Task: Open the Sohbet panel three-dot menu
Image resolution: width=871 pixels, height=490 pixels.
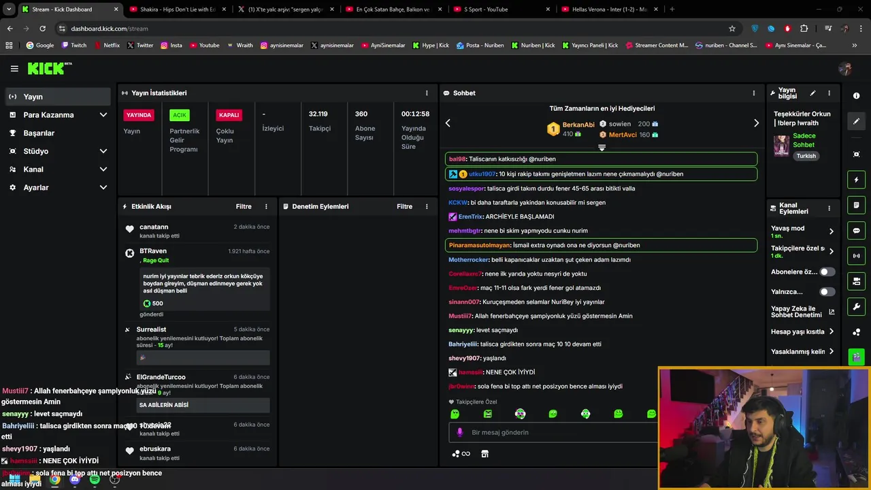Action: (753, 93)
